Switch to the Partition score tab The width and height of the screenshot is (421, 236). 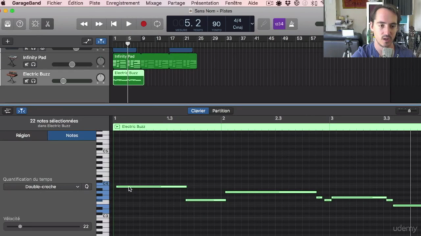point(221,111)
